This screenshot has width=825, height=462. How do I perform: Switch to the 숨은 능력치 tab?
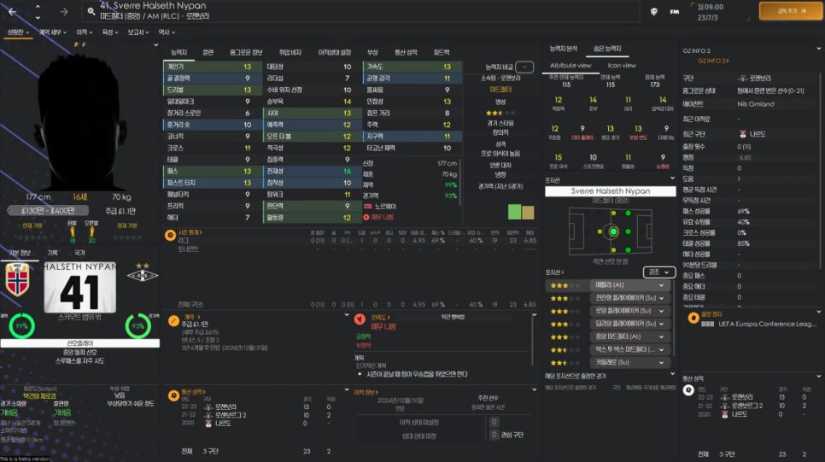[607, 48]
